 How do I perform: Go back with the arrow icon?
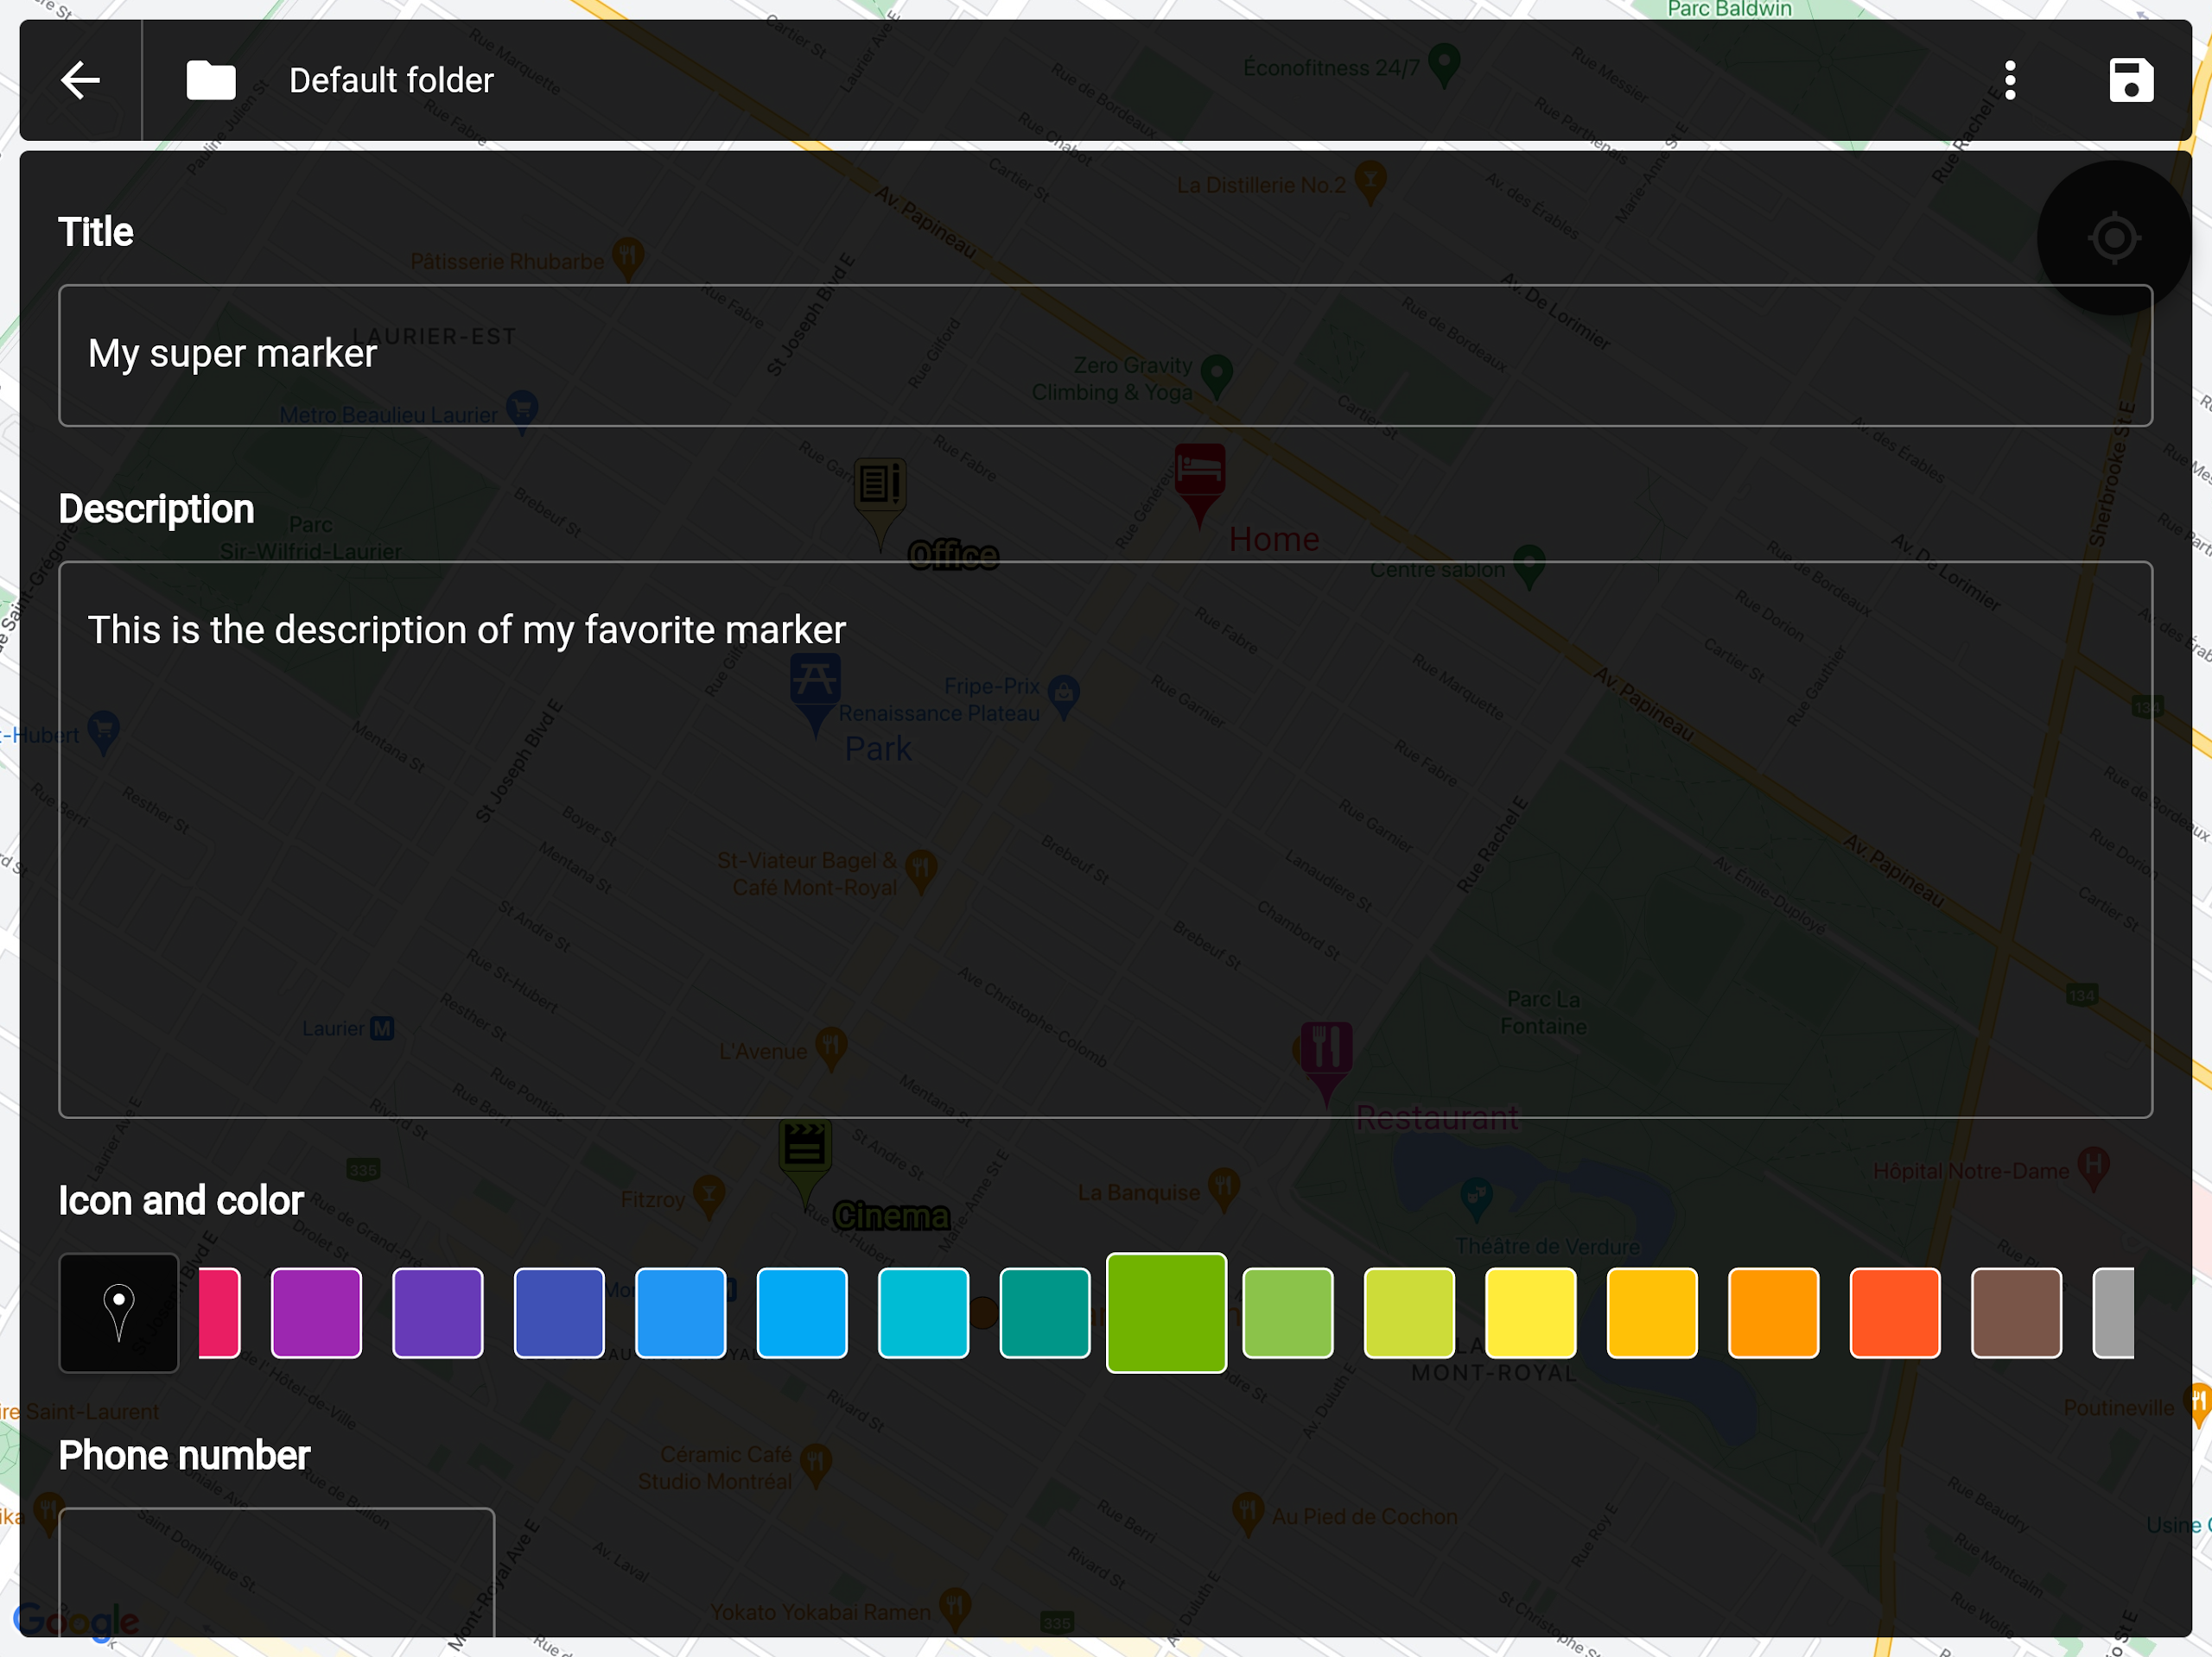(80, 80)
